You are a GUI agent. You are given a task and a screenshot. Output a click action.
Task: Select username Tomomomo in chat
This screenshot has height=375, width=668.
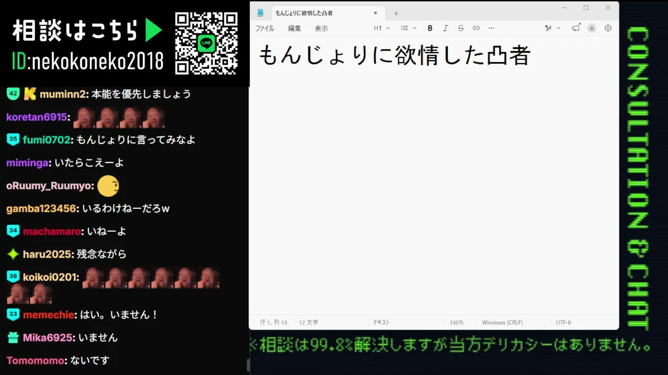35,360
